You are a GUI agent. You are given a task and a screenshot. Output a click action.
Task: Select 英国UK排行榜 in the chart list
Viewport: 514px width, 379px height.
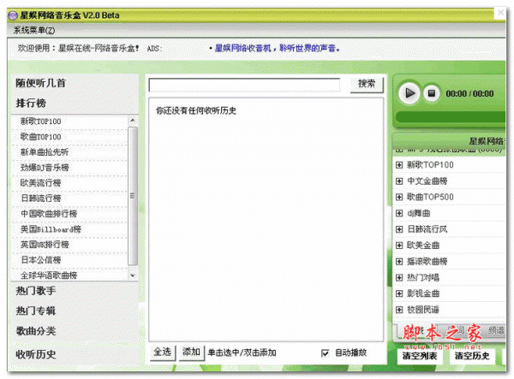tap(45, 245)
